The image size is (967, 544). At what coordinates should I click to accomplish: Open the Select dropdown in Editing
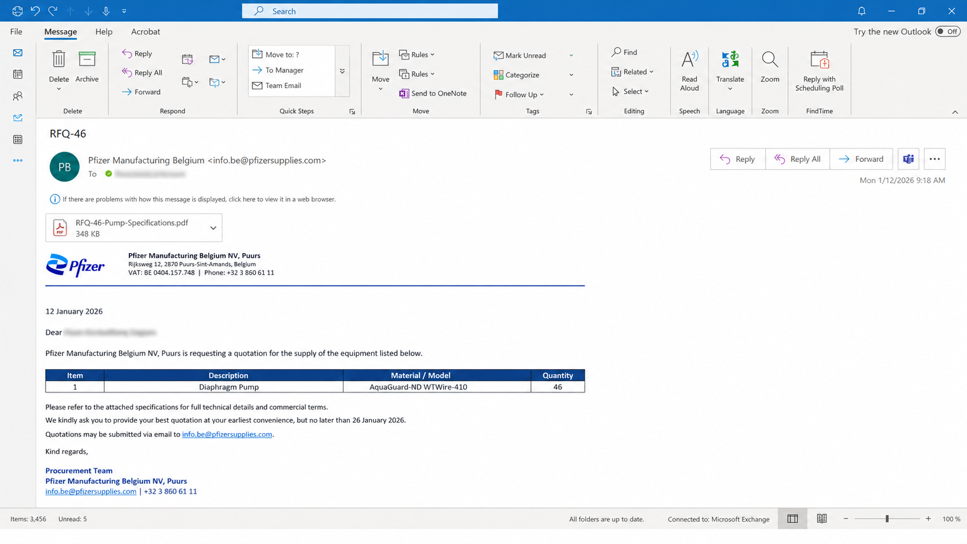point(647,91)
